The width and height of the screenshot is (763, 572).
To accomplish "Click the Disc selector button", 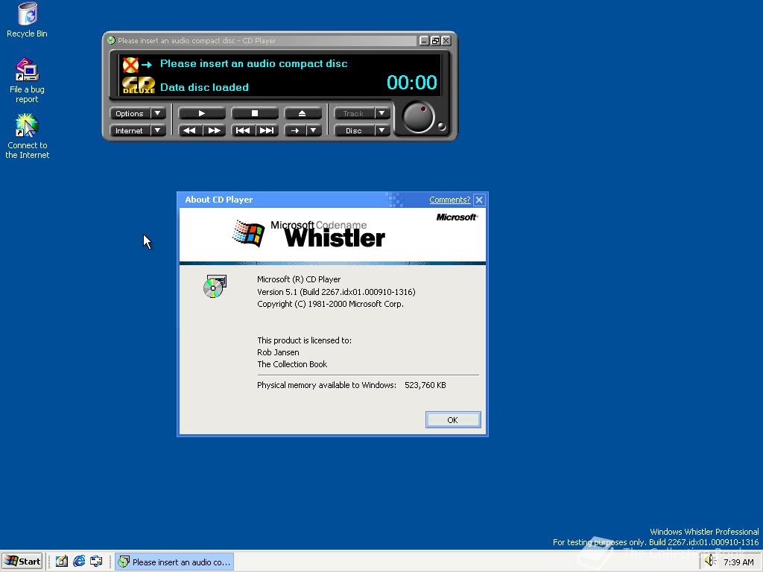I will tap(354, 130).
